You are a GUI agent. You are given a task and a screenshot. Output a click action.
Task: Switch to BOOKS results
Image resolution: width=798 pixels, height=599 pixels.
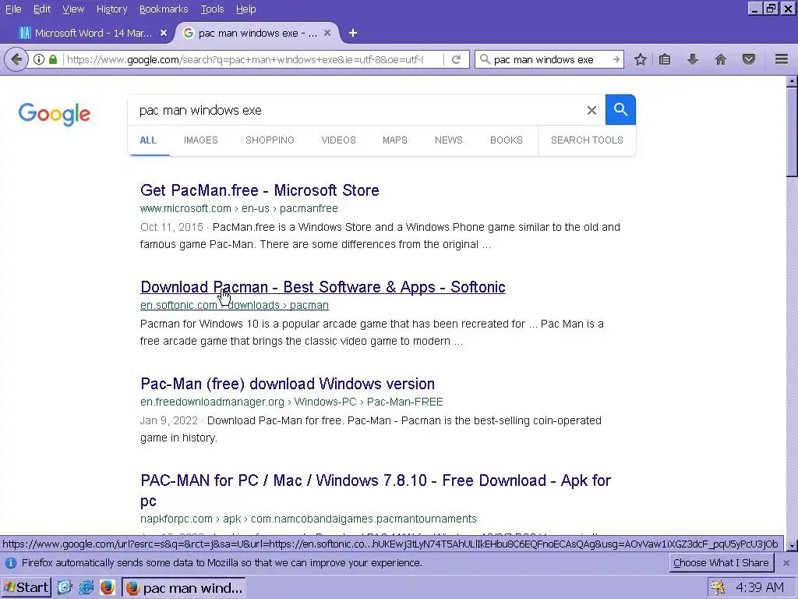click(x=507, y=140)
